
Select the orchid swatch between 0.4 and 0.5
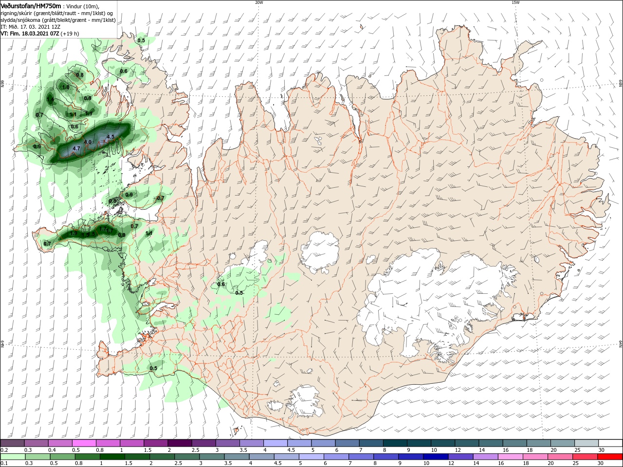click(60, 443)
